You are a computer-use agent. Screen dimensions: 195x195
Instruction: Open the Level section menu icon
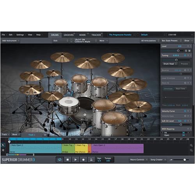(x=188, y=46)
